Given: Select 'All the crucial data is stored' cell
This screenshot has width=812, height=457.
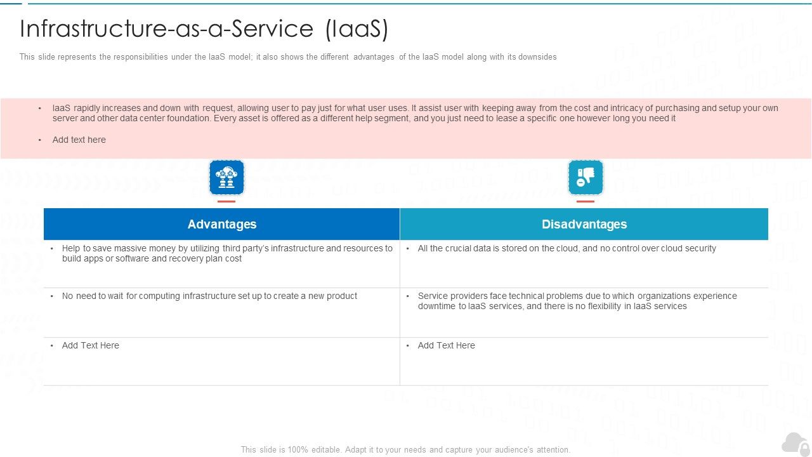Looking at the screenshot, I should click(584, 264).
